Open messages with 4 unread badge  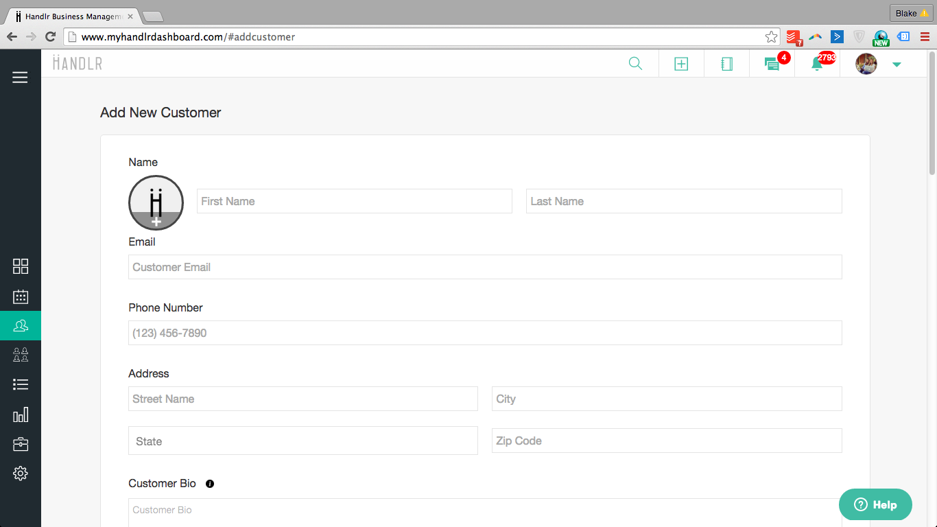772,64
